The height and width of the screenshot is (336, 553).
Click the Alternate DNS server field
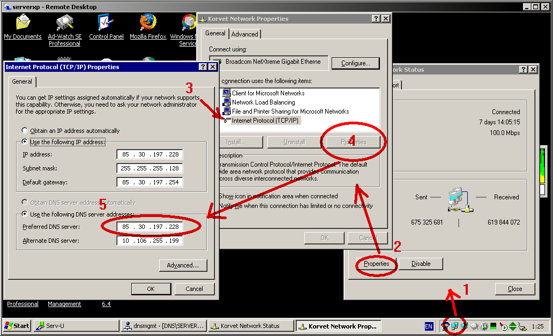point(150,241)
